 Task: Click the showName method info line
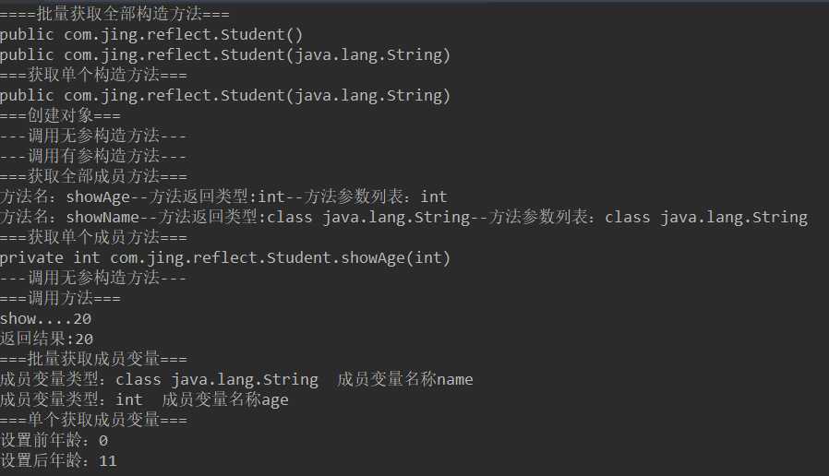[404, 217]
